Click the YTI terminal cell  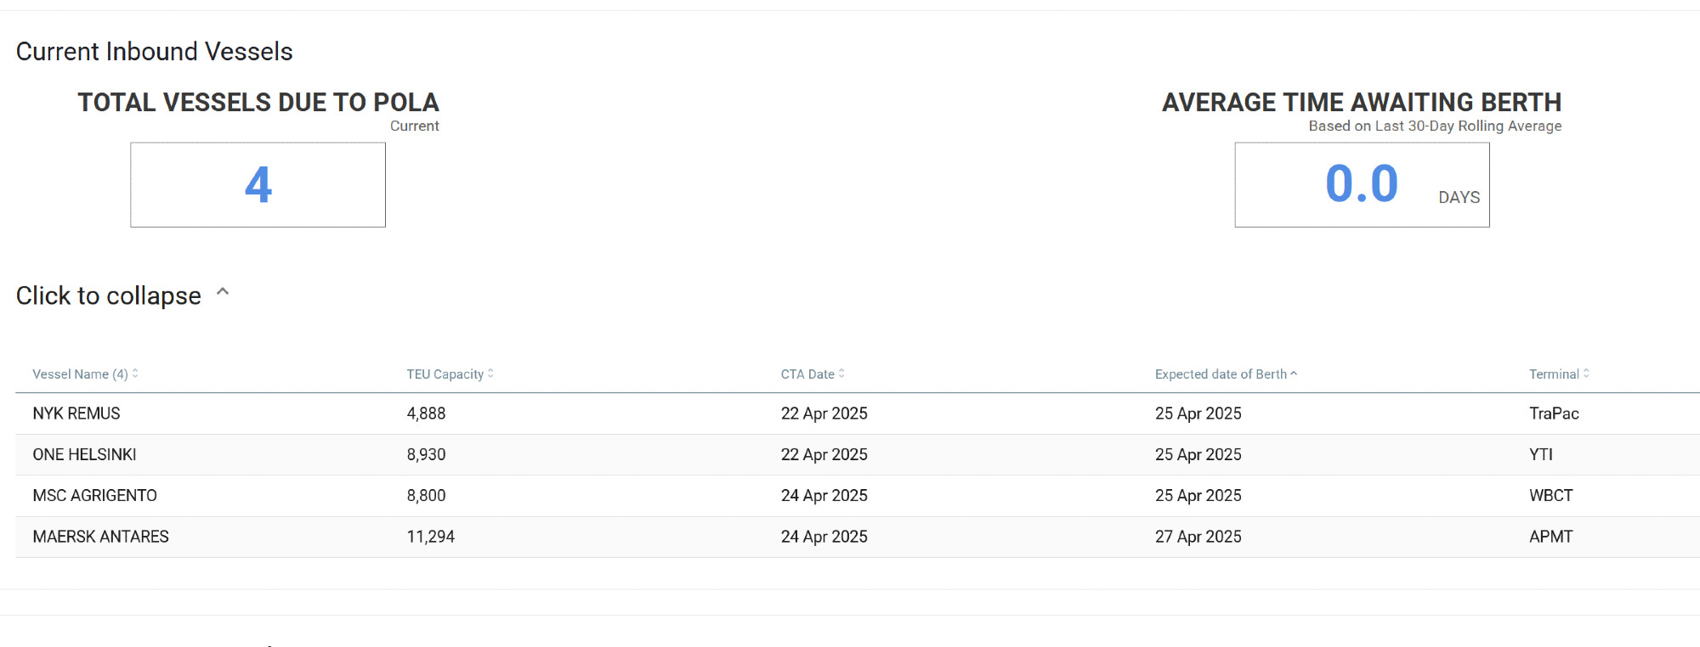(1541, 455)
